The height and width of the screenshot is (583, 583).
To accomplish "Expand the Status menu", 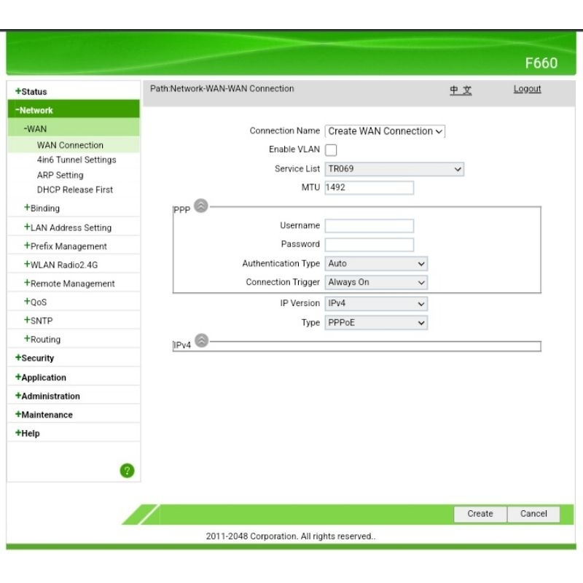I will (x=34, y=92).
